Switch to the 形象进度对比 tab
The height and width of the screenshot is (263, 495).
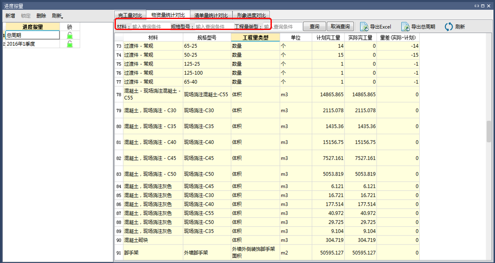click(251, 15)
